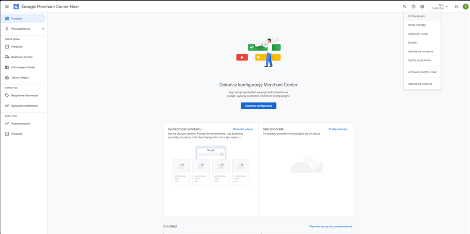Select Źródła danych from settings menu
The image size is (470, 234).
coord(422,16)
